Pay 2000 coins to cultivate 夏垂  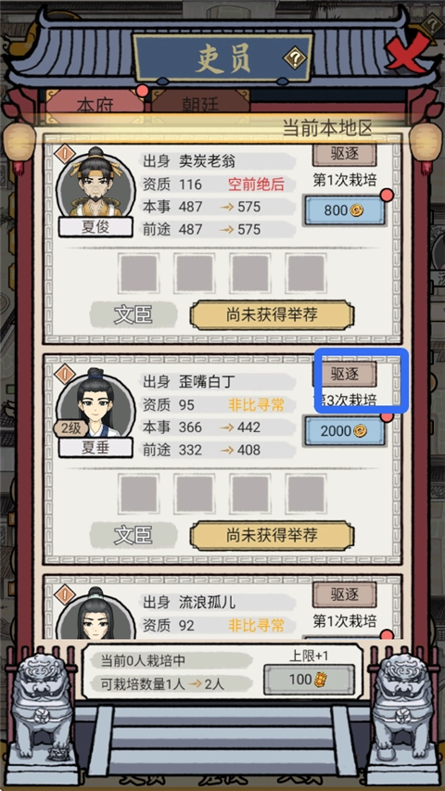pyautogui.click(x=345, y=430)
